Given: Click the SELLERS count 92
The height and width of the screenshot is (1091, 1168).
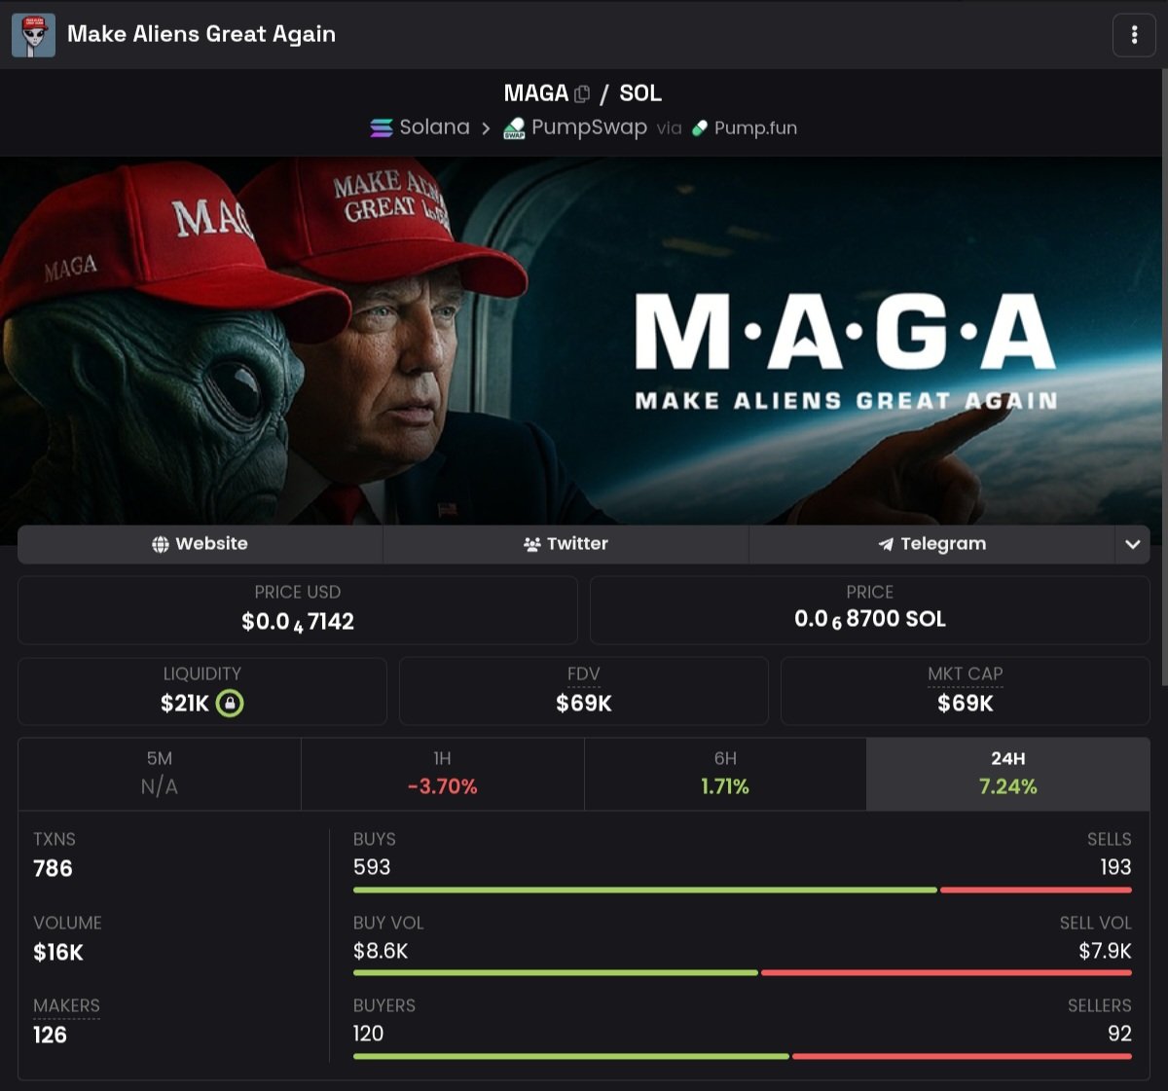Looking at the screenshot, I should 1119,1034.
